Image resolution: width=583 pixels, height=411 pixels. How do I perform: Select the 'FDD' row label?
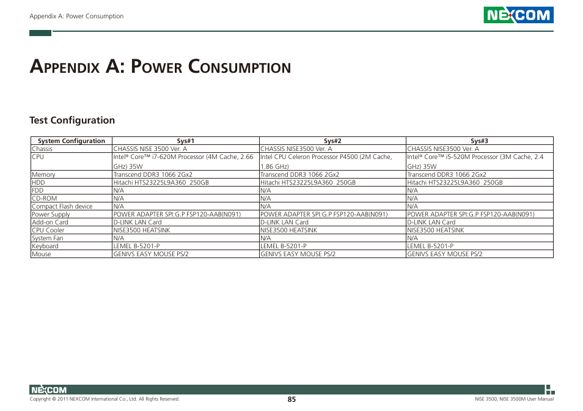[x=37, y=190]
